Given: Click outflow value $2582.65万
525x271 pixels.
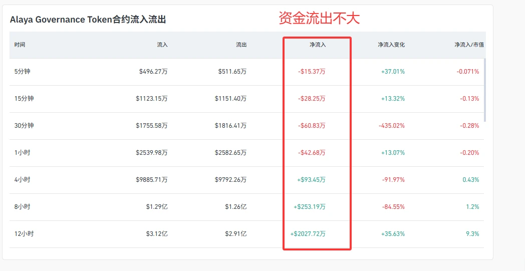Looking at the screenshot, I should coord(231,152).
